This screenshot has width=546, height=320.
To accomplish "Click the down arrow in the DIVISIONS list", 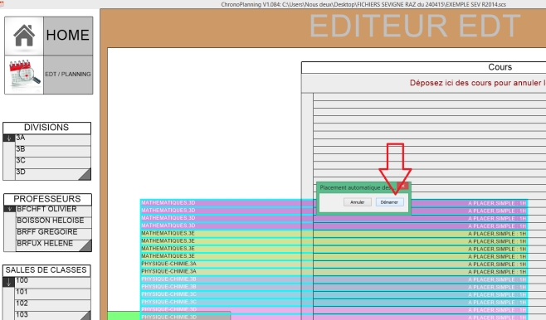I will click(x=8, y=138).
